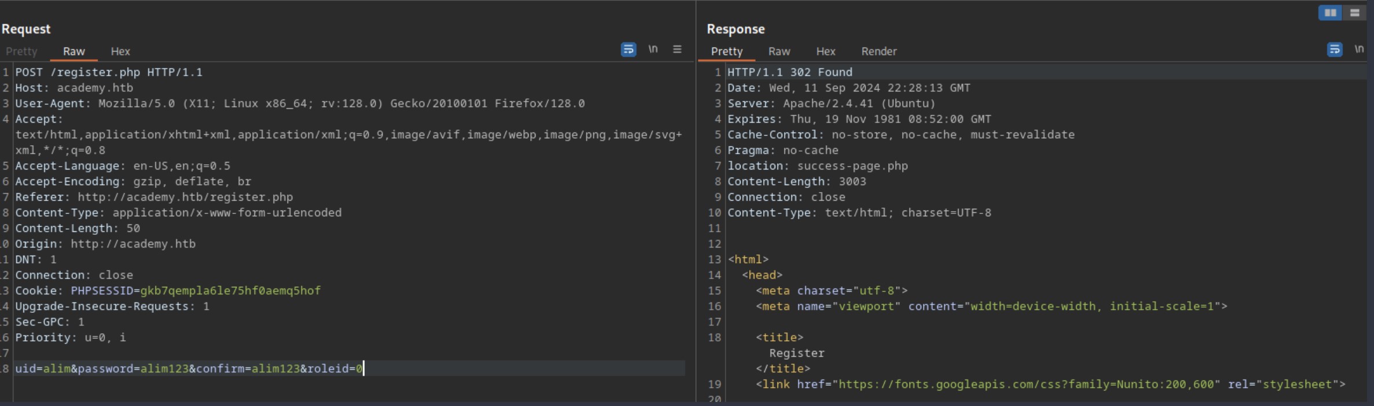Click the Register title text
The height and width of the screenshot is (406, 1374).
click(797, 353)
